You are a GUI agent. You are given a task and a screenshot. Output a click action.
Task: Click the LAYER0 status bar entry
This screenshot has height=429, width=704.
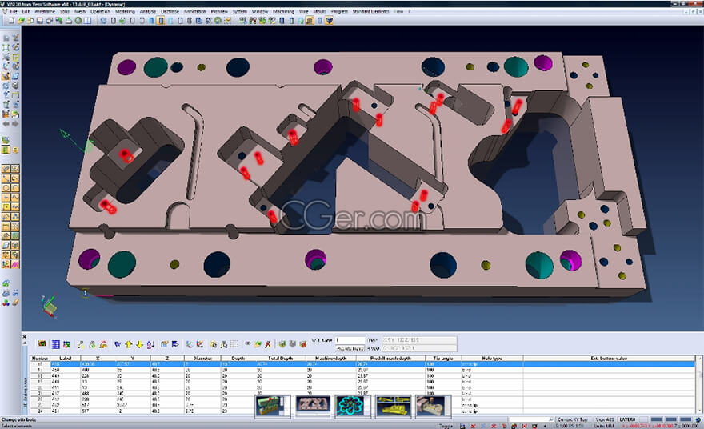[628, 419]
